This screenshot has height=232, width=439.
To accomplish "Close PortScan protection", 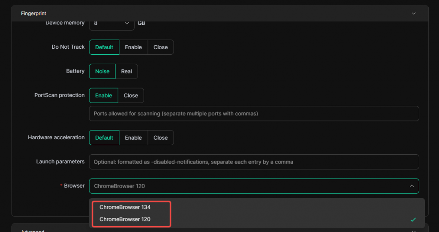I will point(131,96).
